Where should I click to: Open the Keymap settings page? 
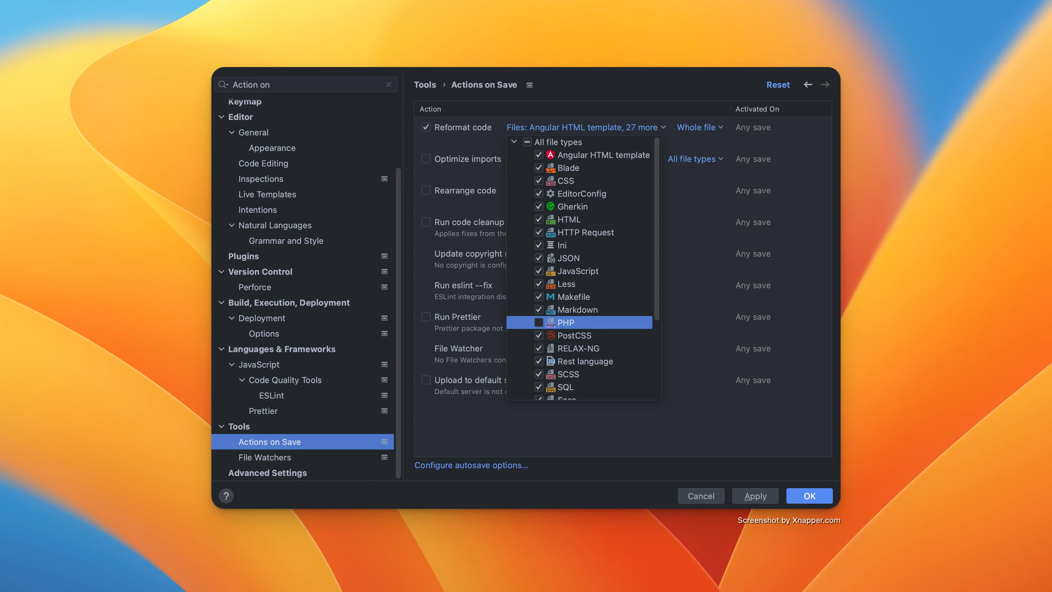pos(245,101)
